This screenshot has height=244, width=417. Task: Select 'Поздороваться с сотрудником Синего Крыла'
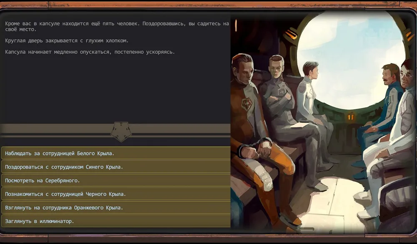coord(116,167)
